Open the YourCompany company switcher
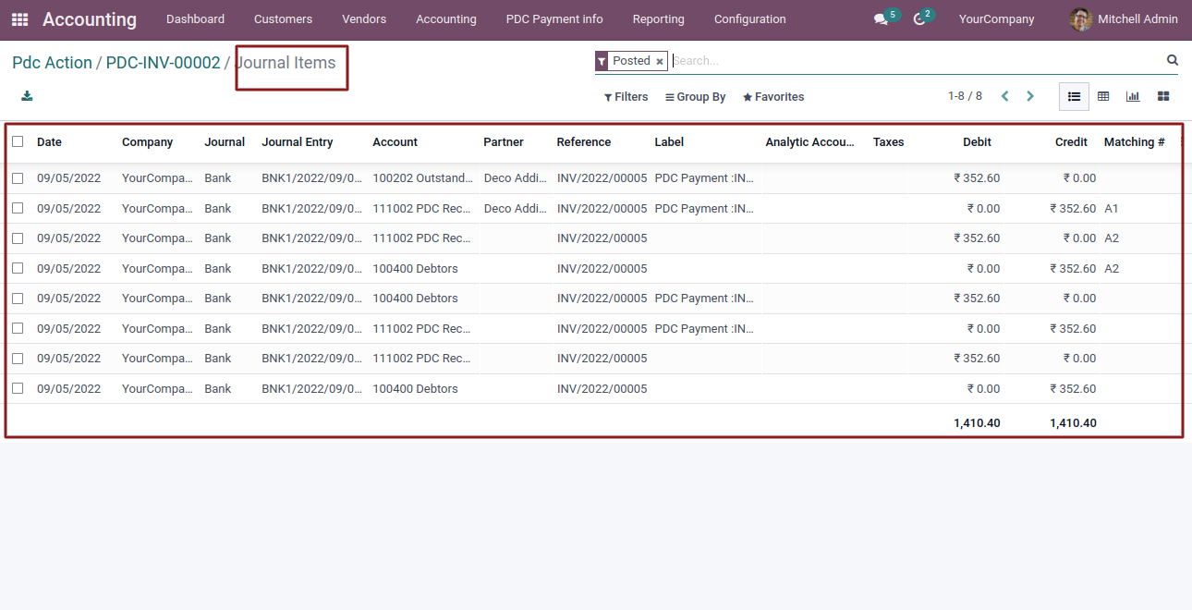This screenshot has width=1192, height=610. (996, 19)
